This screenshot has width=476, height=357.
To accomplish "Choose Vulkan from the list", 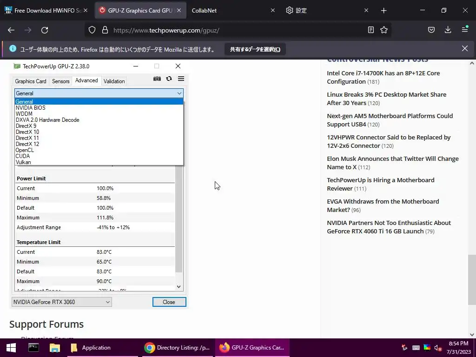I will [x=99, y=162].
